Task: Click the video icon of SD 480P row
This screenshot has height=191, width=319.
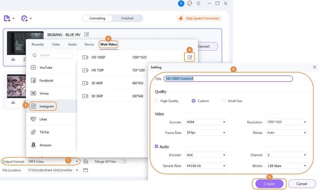Action: pyautogui.click(x=85, y=83)
